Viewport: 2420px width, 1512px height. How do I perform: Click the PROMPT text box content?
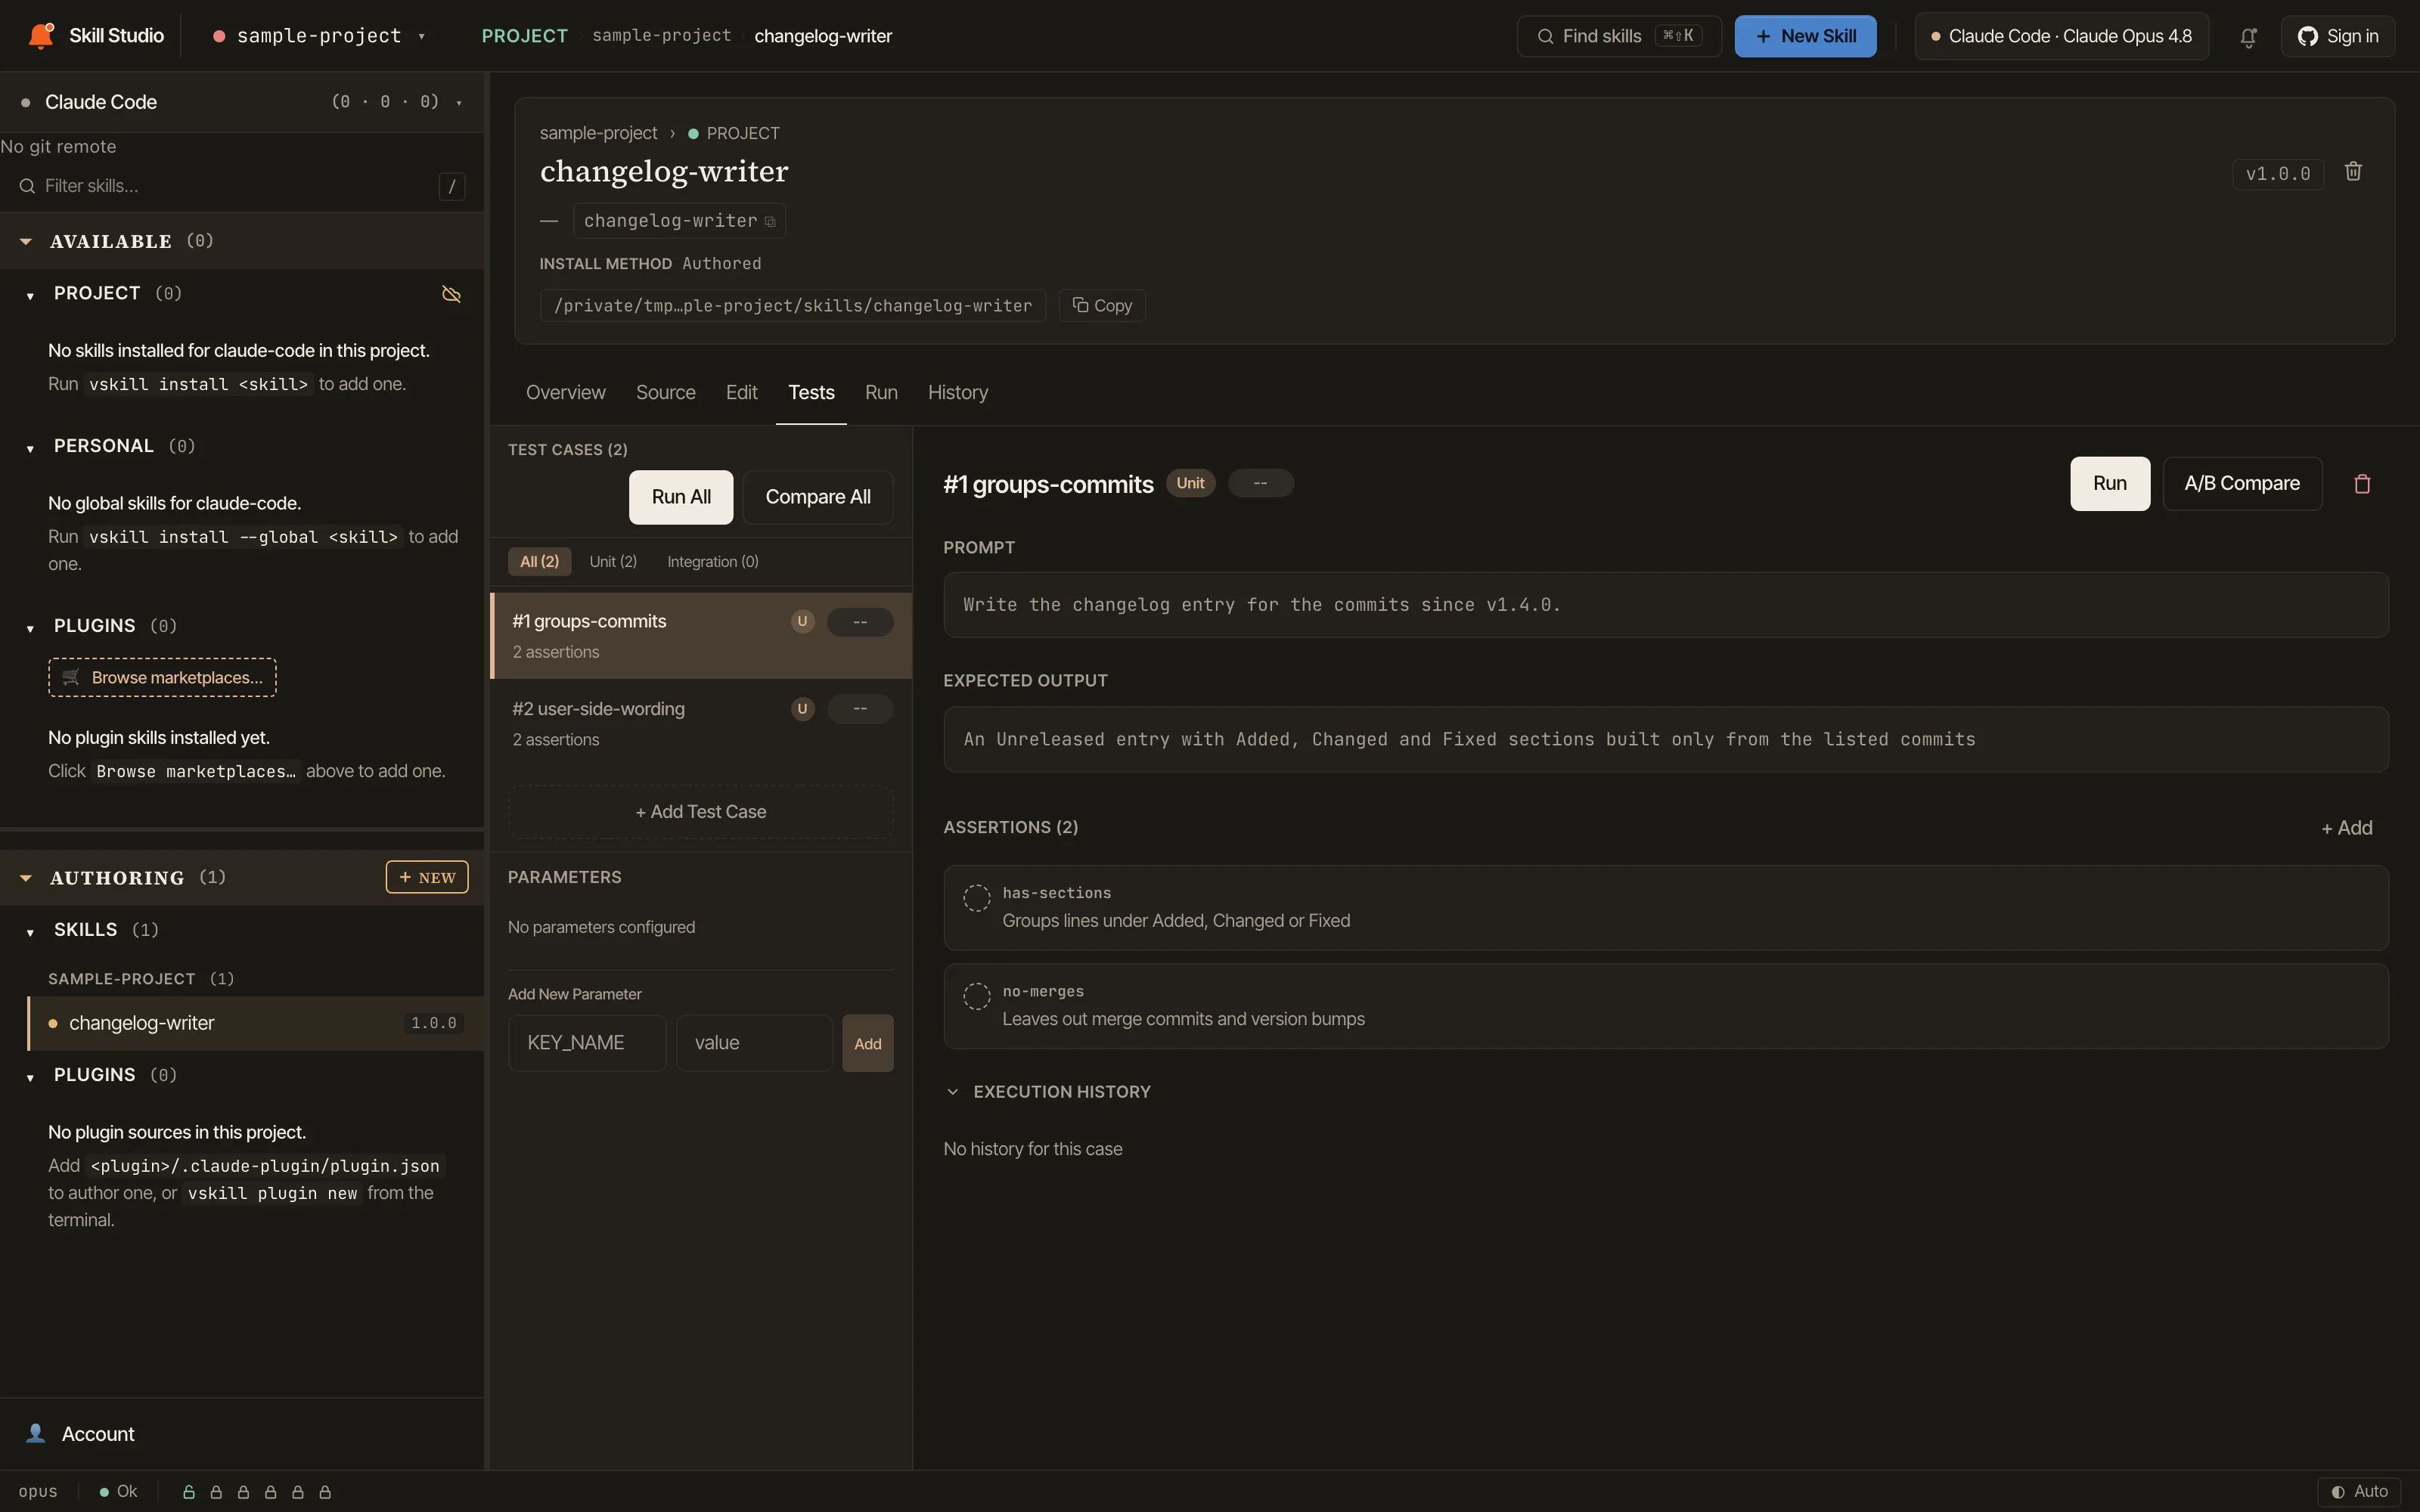pyautogui.click(x=1666, y=605)
